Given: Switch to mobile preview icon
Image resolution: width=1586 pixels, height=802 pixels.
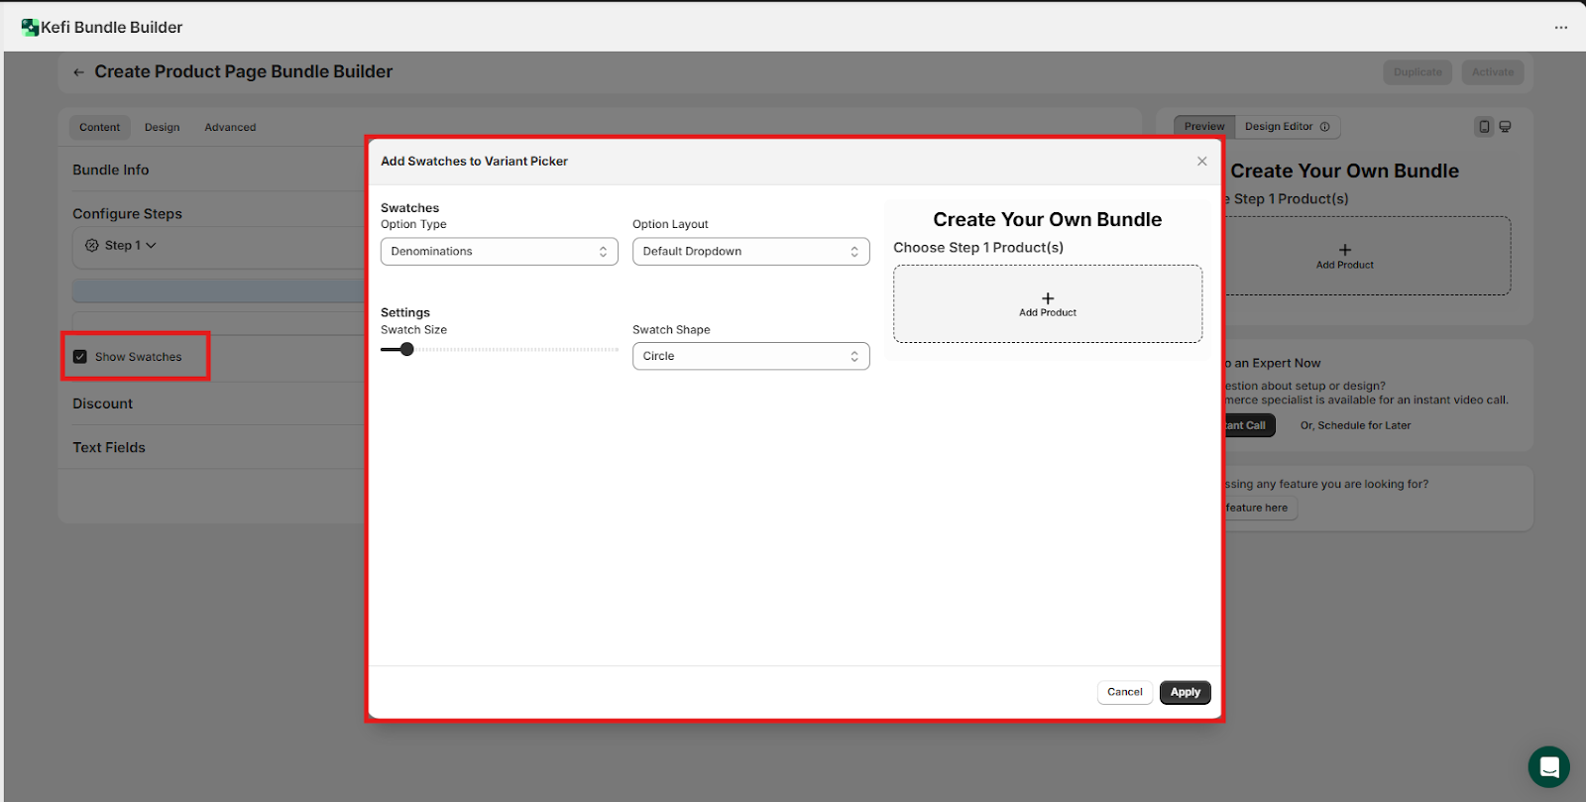Looking at the screenshot, I should tap(1484, 127).
